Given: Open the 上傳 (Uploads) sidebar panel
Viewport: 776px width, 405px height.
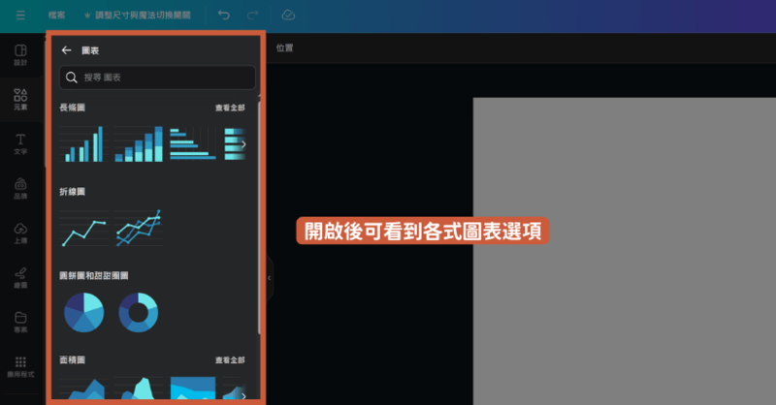Looking at the screenshot, I should 20,233.
